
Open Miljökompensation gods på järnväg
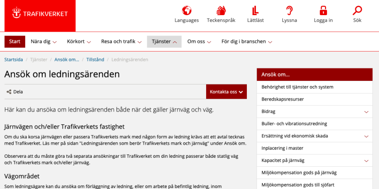pyautogui.click(x=315, y=173)
